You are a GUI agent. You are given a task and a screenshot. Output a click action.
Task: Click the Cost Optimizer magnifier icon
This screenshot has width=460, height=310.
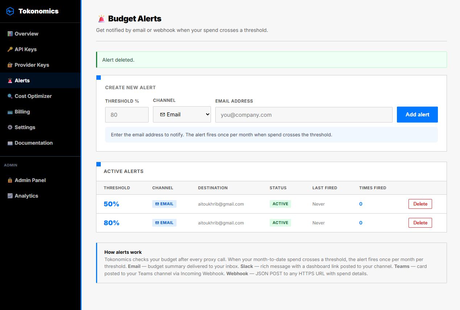point(10,96)
